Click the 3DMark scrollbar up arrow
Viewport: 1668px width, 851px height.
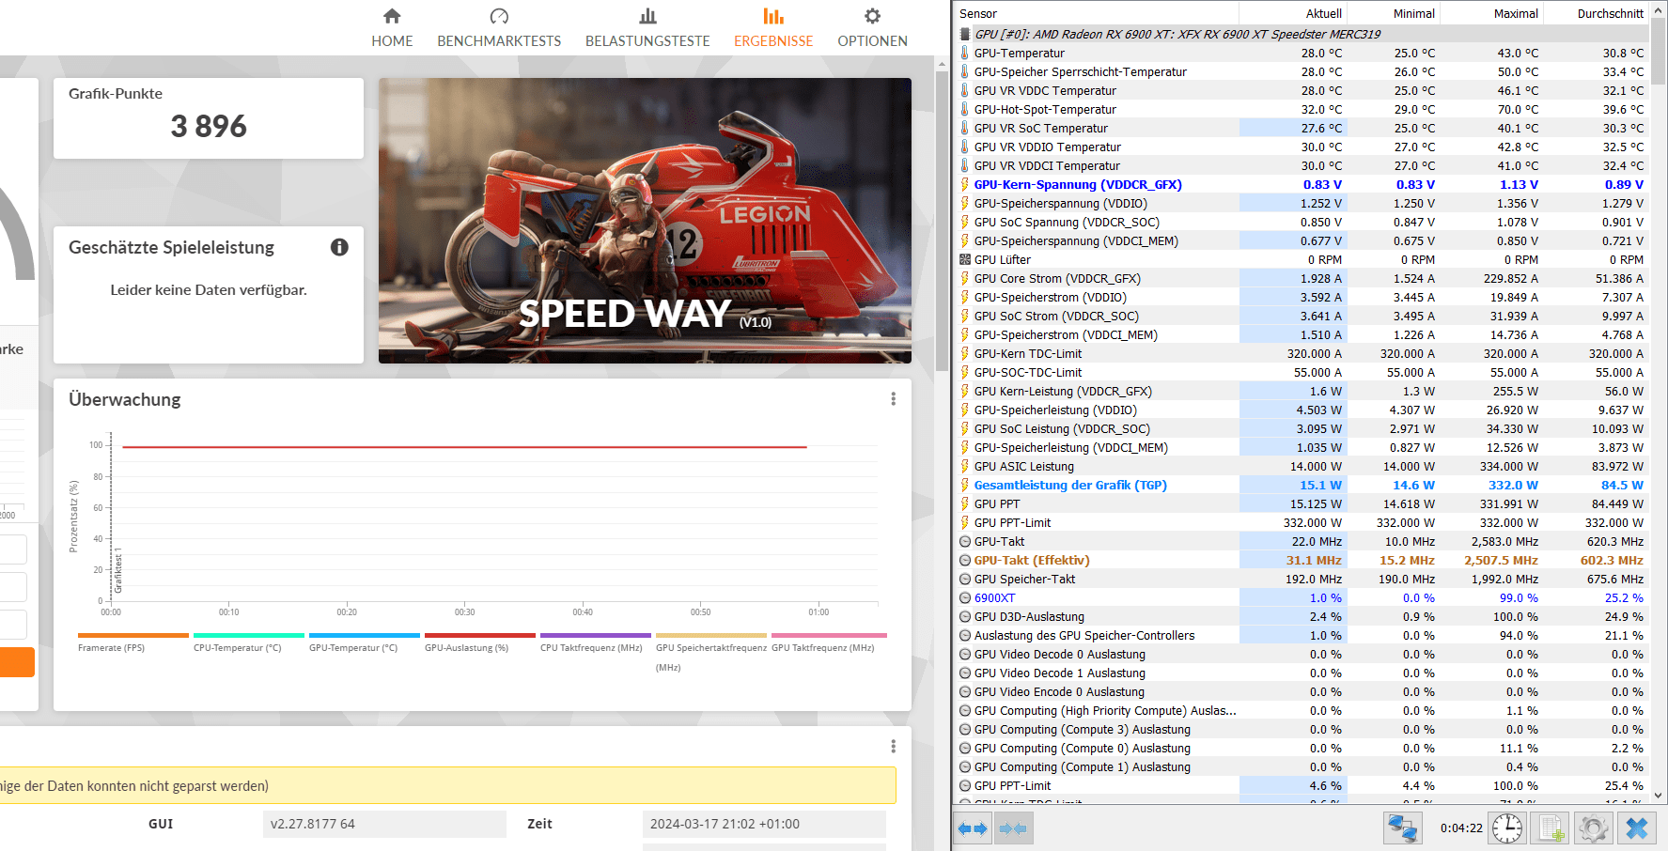click(942, 64)
